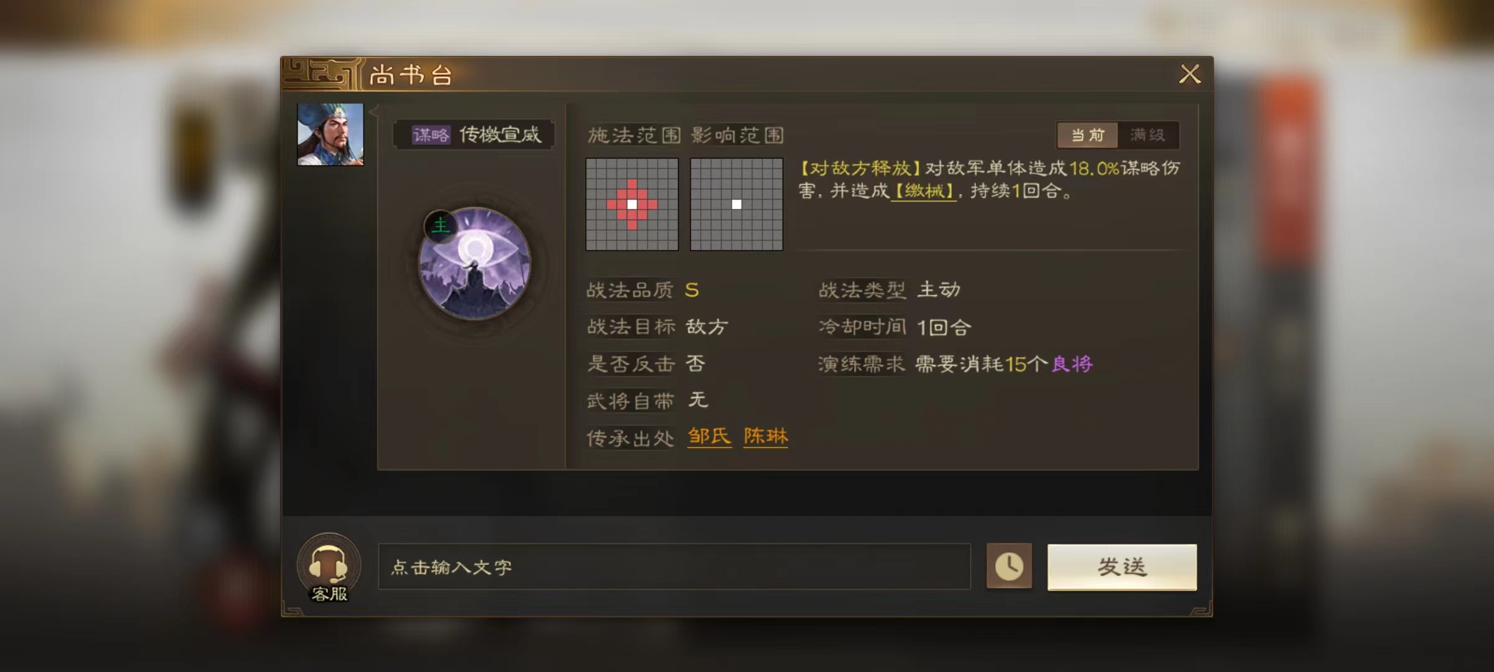Tap the 传檄宣威 skill name banner
This screenshot has height=672, width=1494.
(474, 135)
